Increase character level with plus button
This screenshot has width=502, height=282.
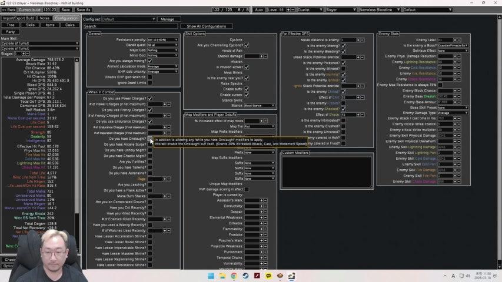pyautogui.click(x=288, y=10)
